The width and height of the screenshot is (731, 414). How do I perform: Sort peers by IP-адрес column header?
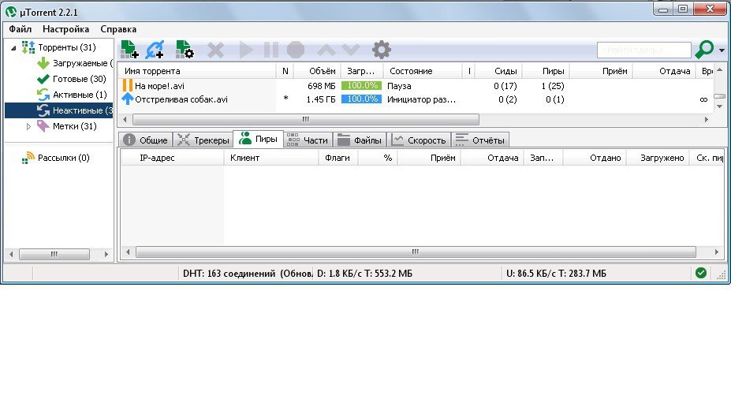point(173,158)
